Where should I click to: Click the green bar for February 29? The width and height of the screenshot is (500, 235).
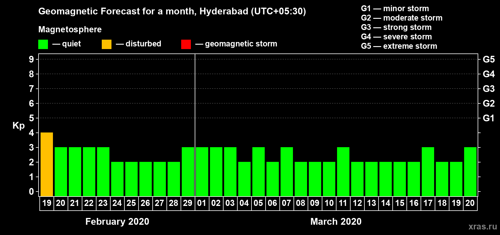coord(188,172)
